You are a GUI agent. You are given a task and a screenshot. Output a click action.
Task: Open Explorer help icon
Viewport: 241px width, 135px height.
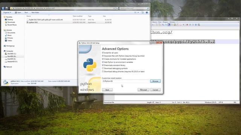point(147,12)
